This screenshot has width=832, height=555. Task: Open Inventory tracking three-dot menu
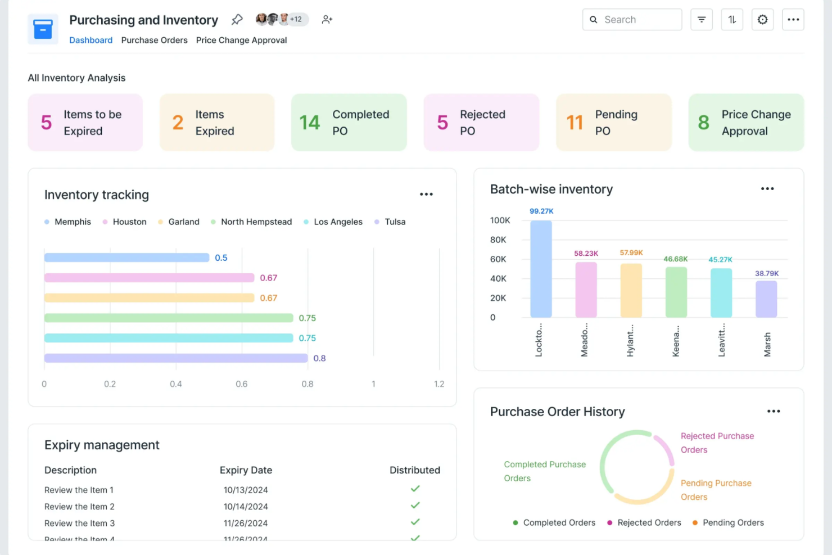[x=426, y=195]
